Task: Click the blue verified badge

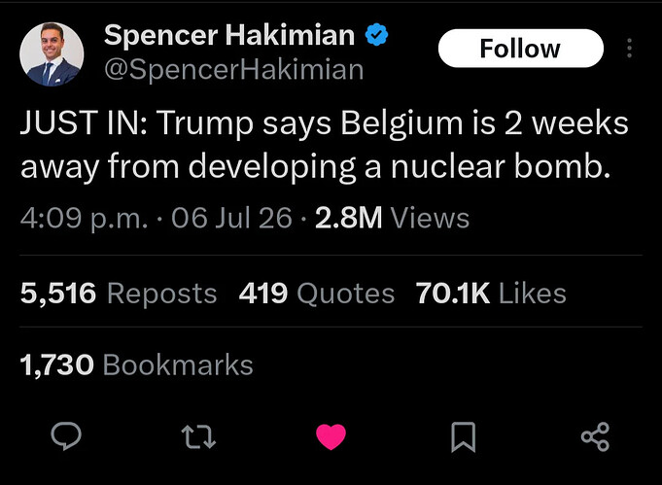Action: pos(376,35)
